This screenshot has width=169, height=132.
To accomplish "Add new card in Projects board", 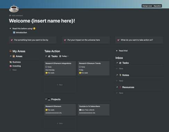I will pos(60,123).
